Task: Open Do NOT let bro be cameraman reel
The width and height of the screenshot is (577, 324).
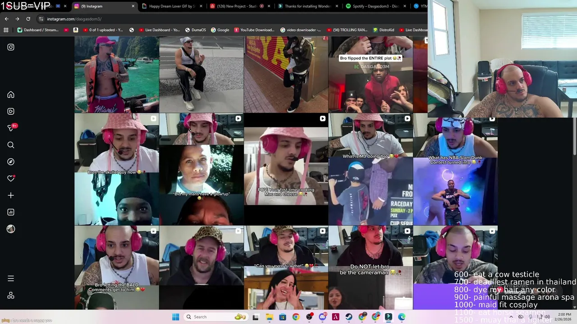Action: coord(371,268)
